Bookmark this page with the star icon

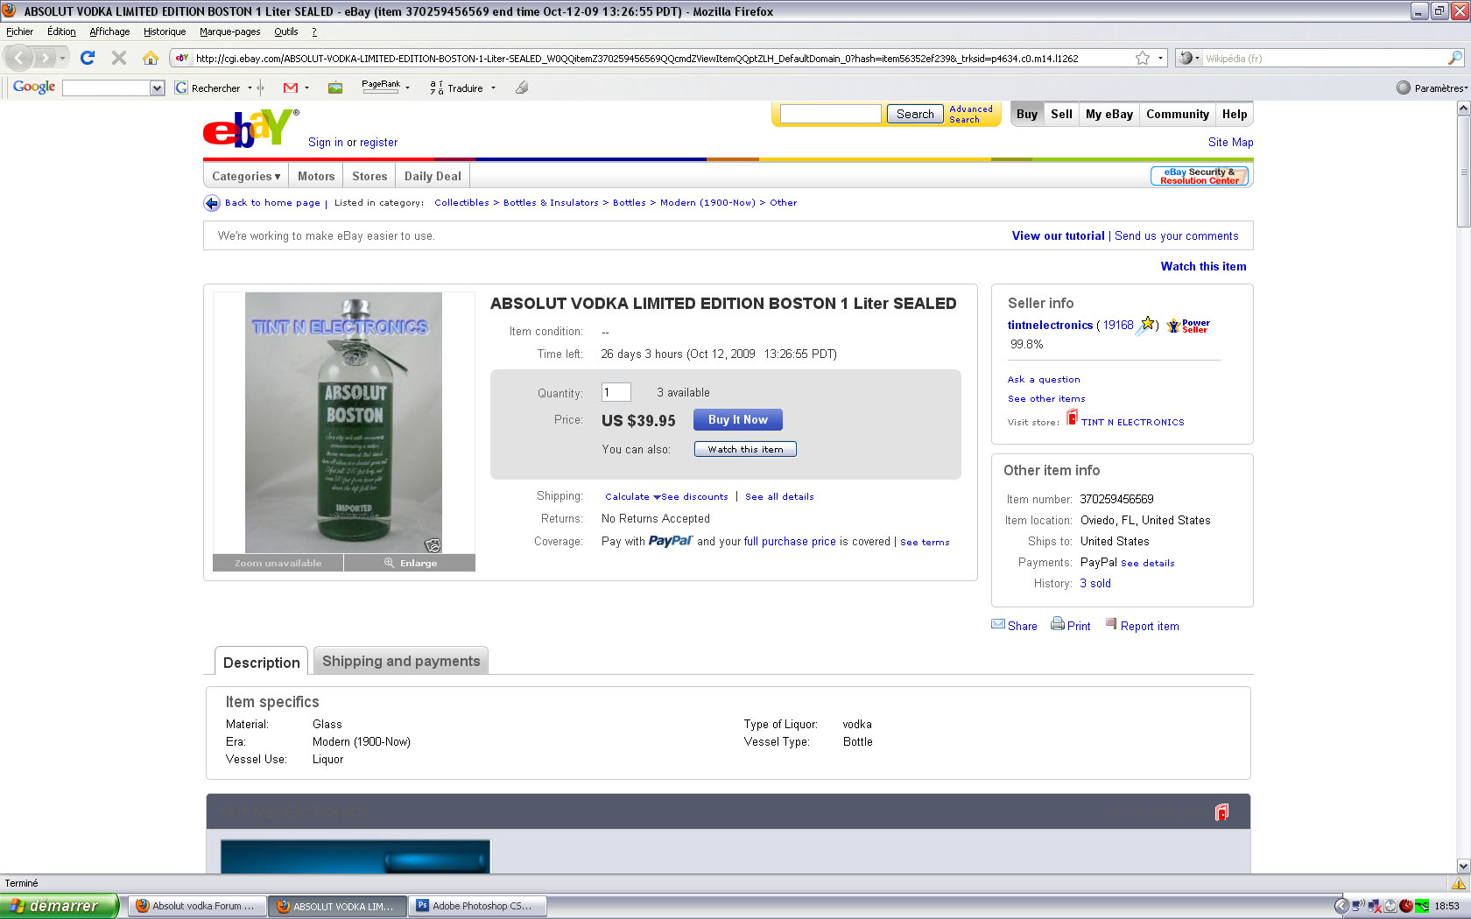coord(1143,59)
